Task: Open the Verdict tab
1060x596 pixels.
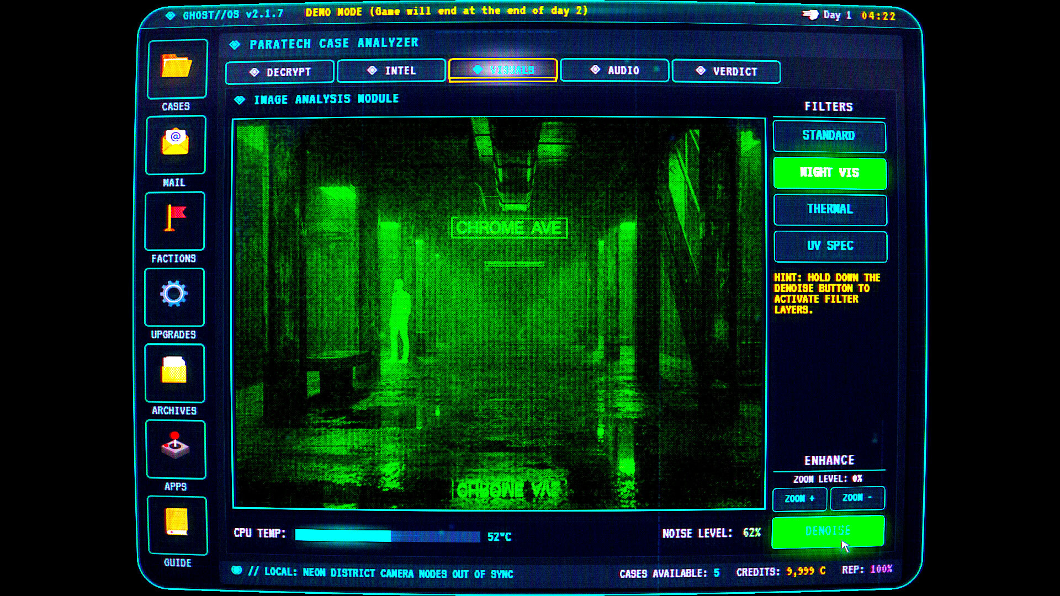Action: (x=726, y=71)
